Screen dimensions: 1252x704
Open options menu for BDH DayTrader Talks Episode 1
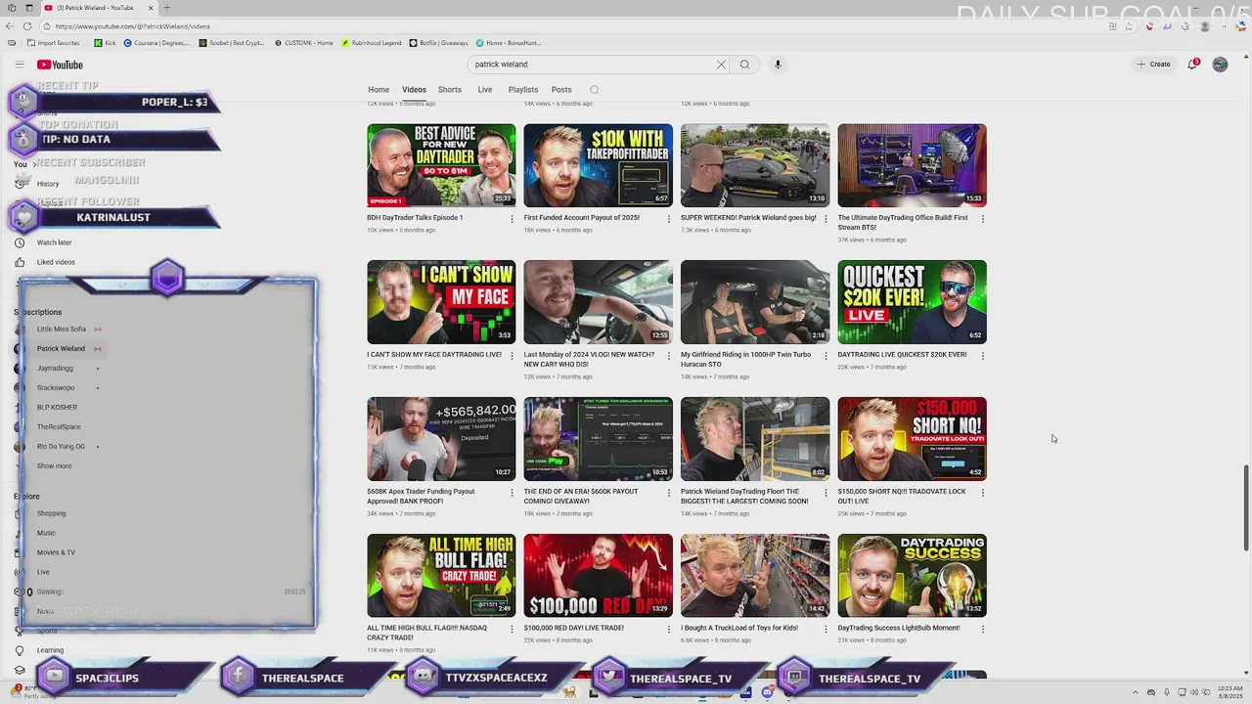click(x=512, y=219)
